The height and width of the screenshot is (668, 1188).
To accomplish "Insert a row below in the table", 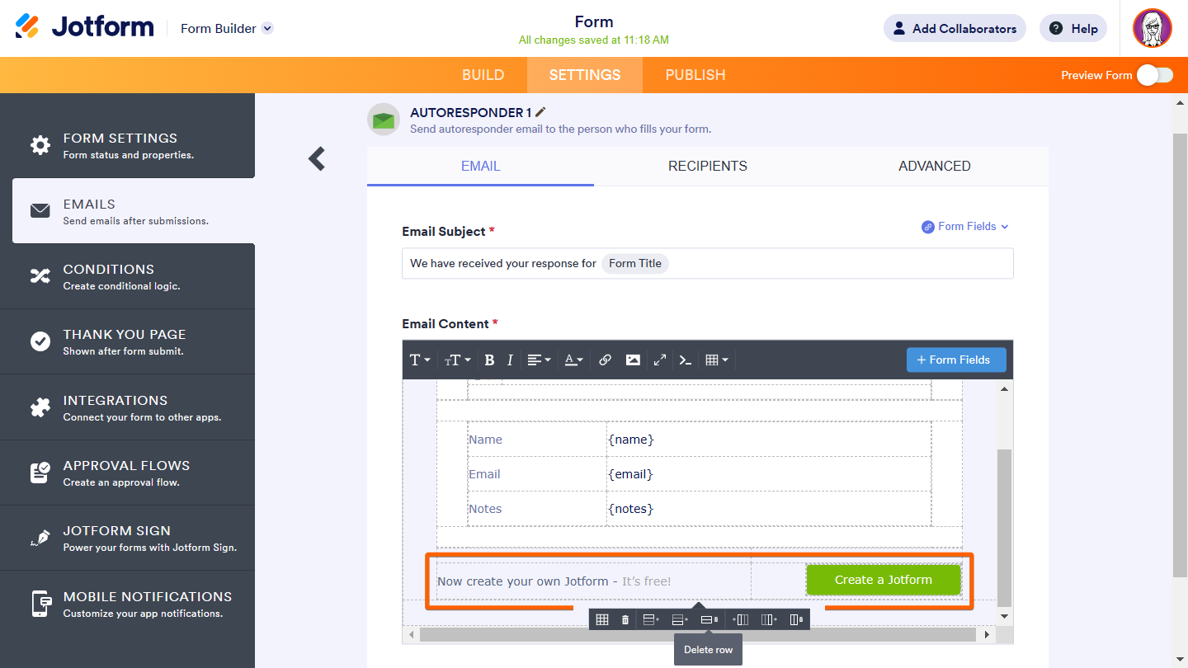I will click(x=680, y=619).
